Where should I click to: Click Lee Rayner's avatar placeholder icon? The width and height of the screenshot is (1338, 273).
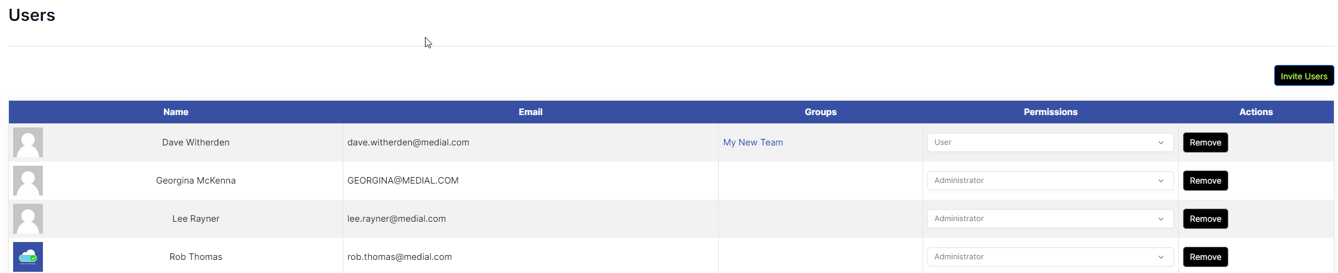[28, 219]
